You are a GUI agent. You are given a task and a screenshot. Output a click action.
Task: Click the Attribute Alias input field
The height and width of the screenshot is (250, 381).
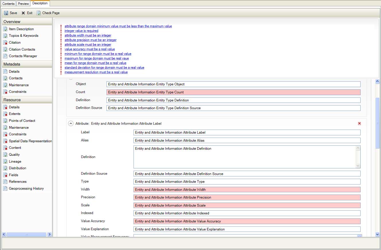(247, 141)
